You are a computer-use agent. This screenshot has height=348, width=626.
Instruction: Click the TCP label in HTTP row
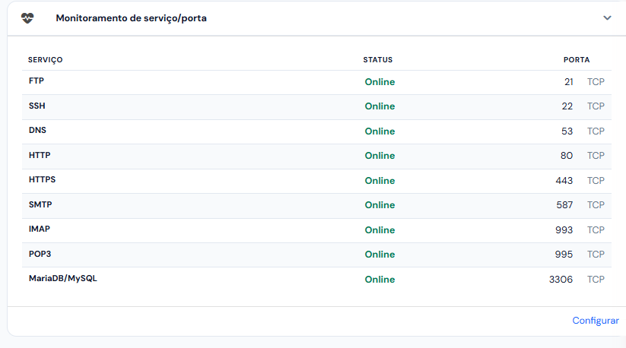tap(596, 156)
